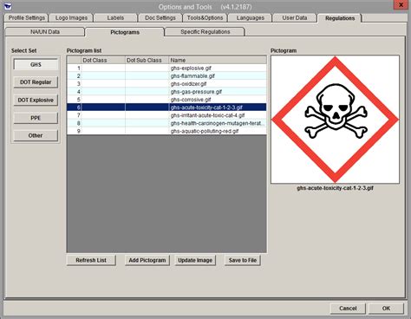This screenshot has height=319, width=411.
Task: Switch to the User Data tab
Action: click(x=295, y=18)
